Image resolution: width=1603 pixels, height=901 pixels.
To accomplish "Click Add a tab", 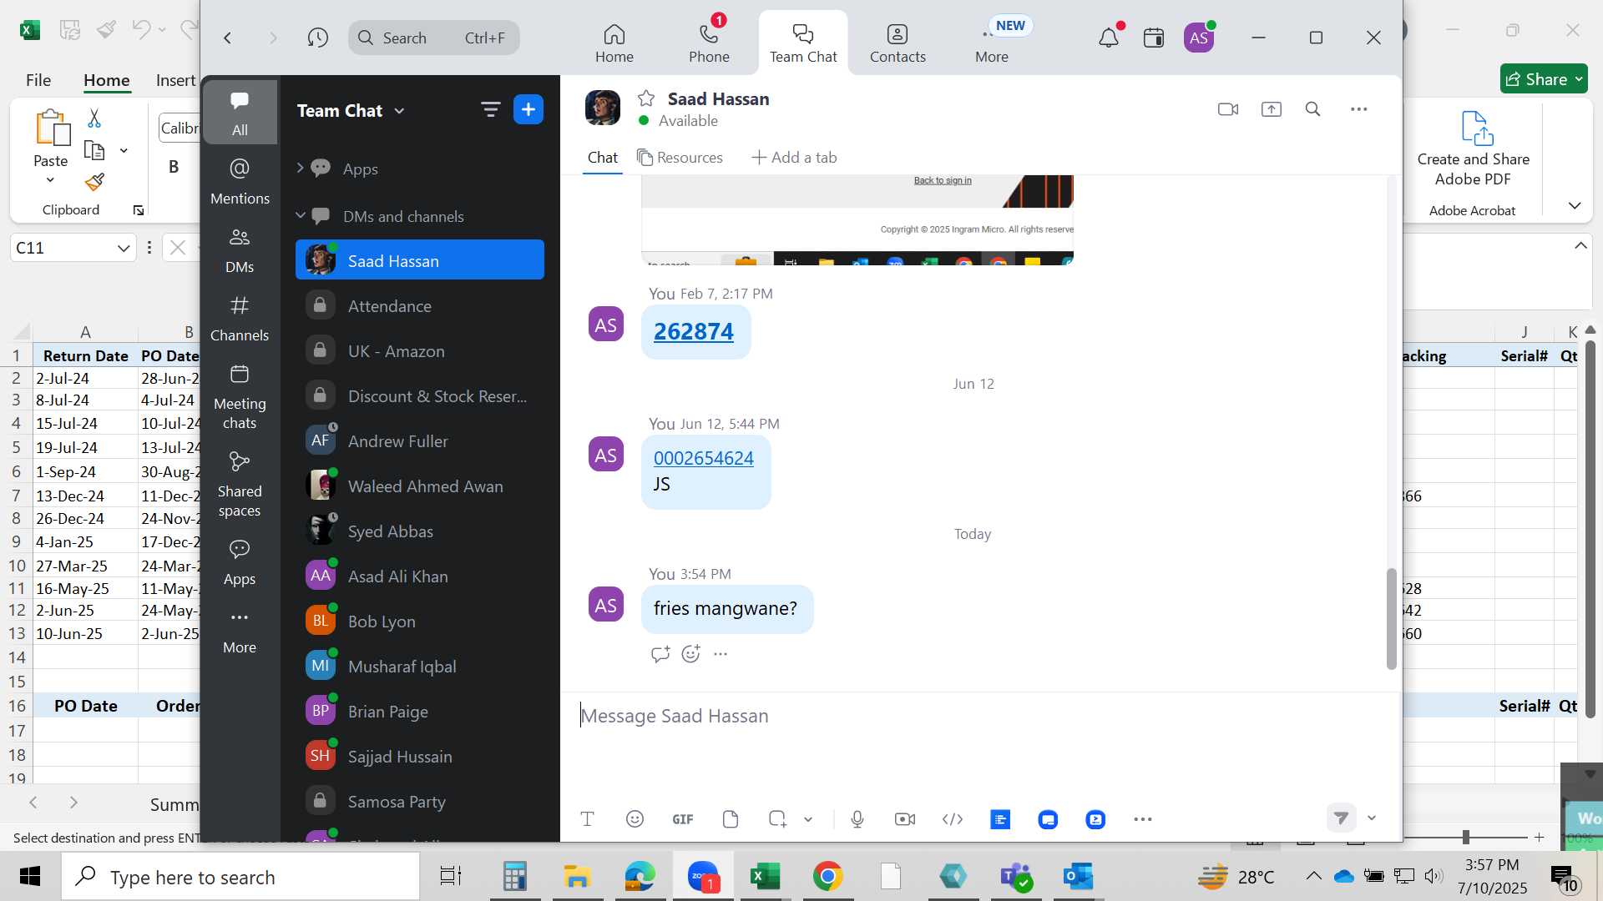I will pos(794,158).
